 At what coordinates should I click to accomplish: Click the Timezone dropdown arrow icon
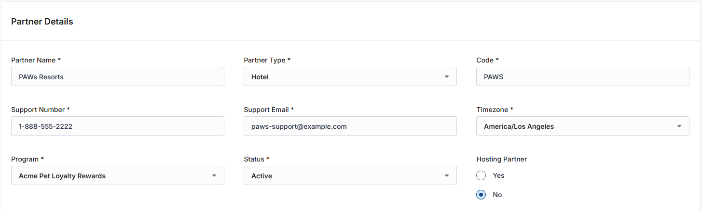click(x=679, y=126)
